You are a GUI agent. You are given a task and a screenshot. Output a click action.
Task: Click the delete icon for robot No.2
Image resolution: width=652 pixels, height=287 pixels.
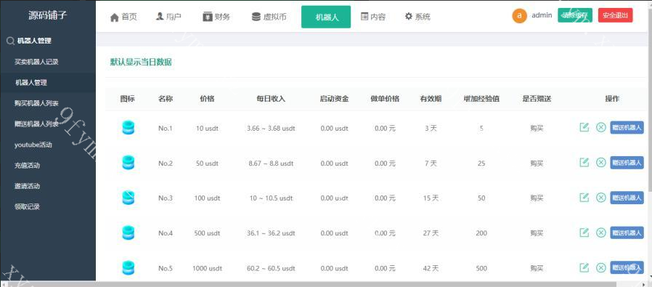[601, 162]
